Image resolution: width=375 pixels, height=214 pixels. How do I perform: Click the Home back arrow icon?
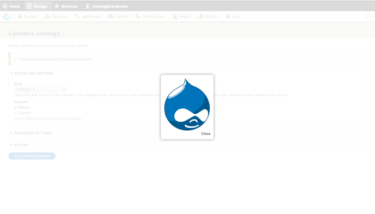[5, 6]
